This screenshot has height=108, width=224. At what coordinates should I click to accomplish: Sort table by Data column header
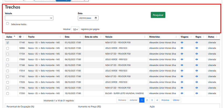pyautogui.click(x=73, y=37)
